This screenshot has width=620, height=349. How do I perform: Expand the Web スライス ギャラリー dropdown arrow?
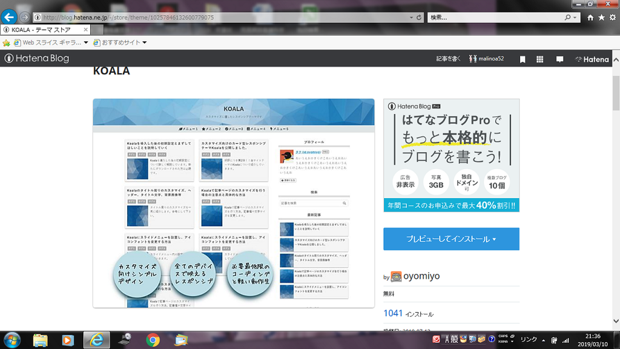click(86, 42)
